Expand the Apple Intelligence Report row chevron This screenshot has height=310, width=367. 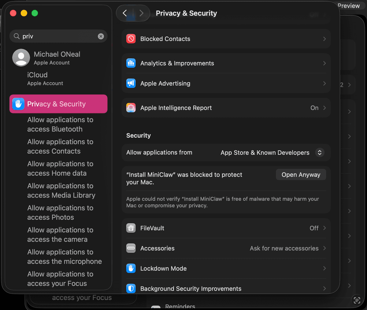tap(325, 108)
